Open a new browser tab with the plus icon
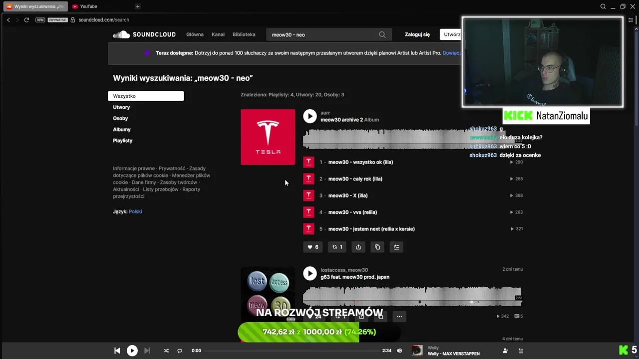The height and width of the screenshot is (359, 639). [138, 6]
